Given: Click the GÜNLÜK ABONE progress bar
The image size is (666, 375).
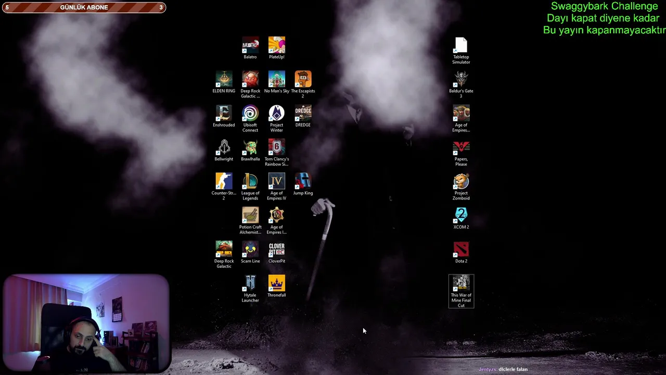Looking at the screenshot, I should click(84, 7).
